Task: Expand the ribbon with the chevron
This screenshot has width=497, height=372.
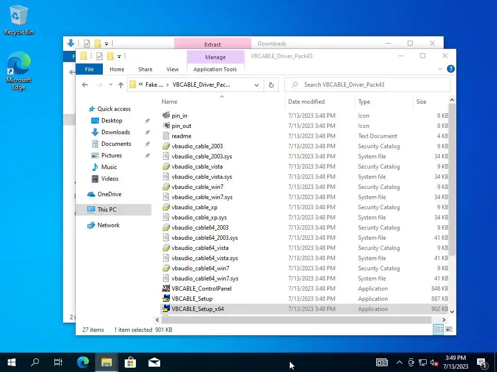Action: [x=440, y=69]
